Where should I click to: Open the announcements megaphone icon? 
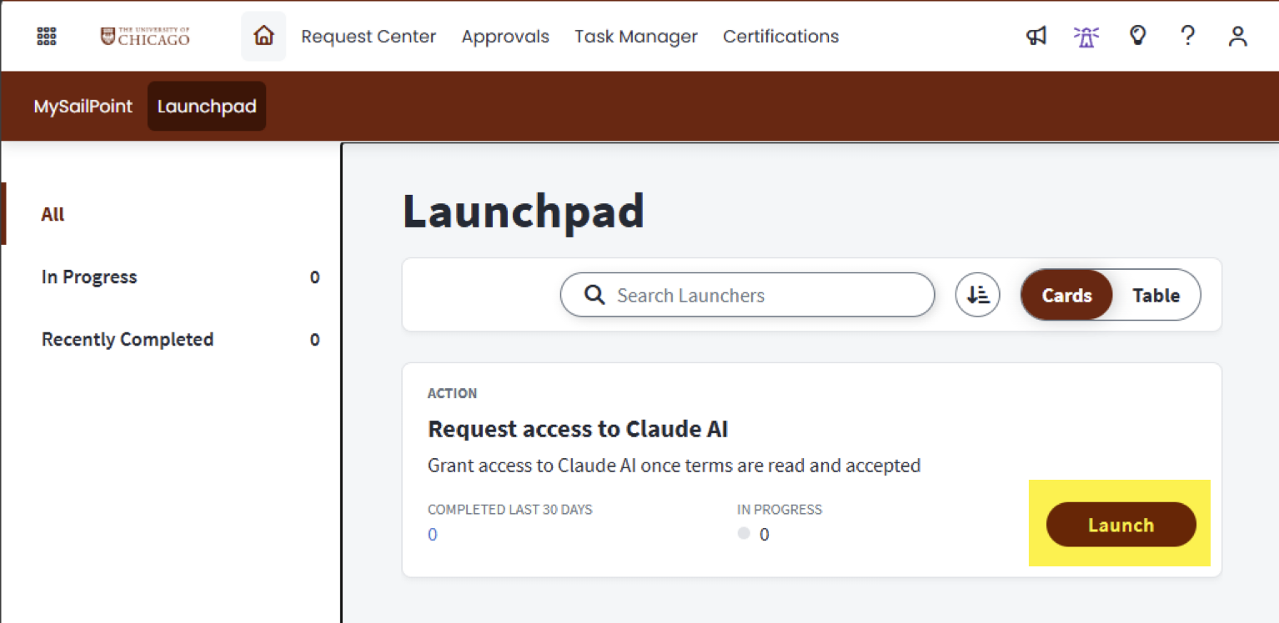[x=1036, y=36]
